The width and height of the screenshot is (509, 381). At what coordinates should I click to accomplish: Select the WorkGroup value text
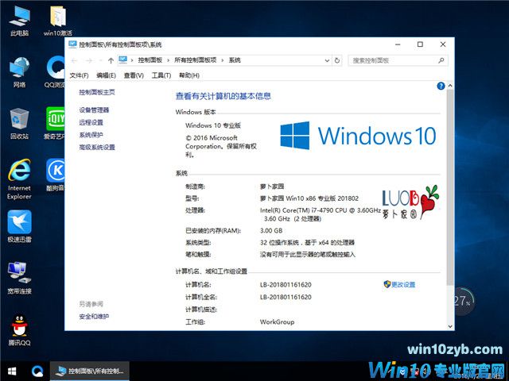tap(277, 322)
